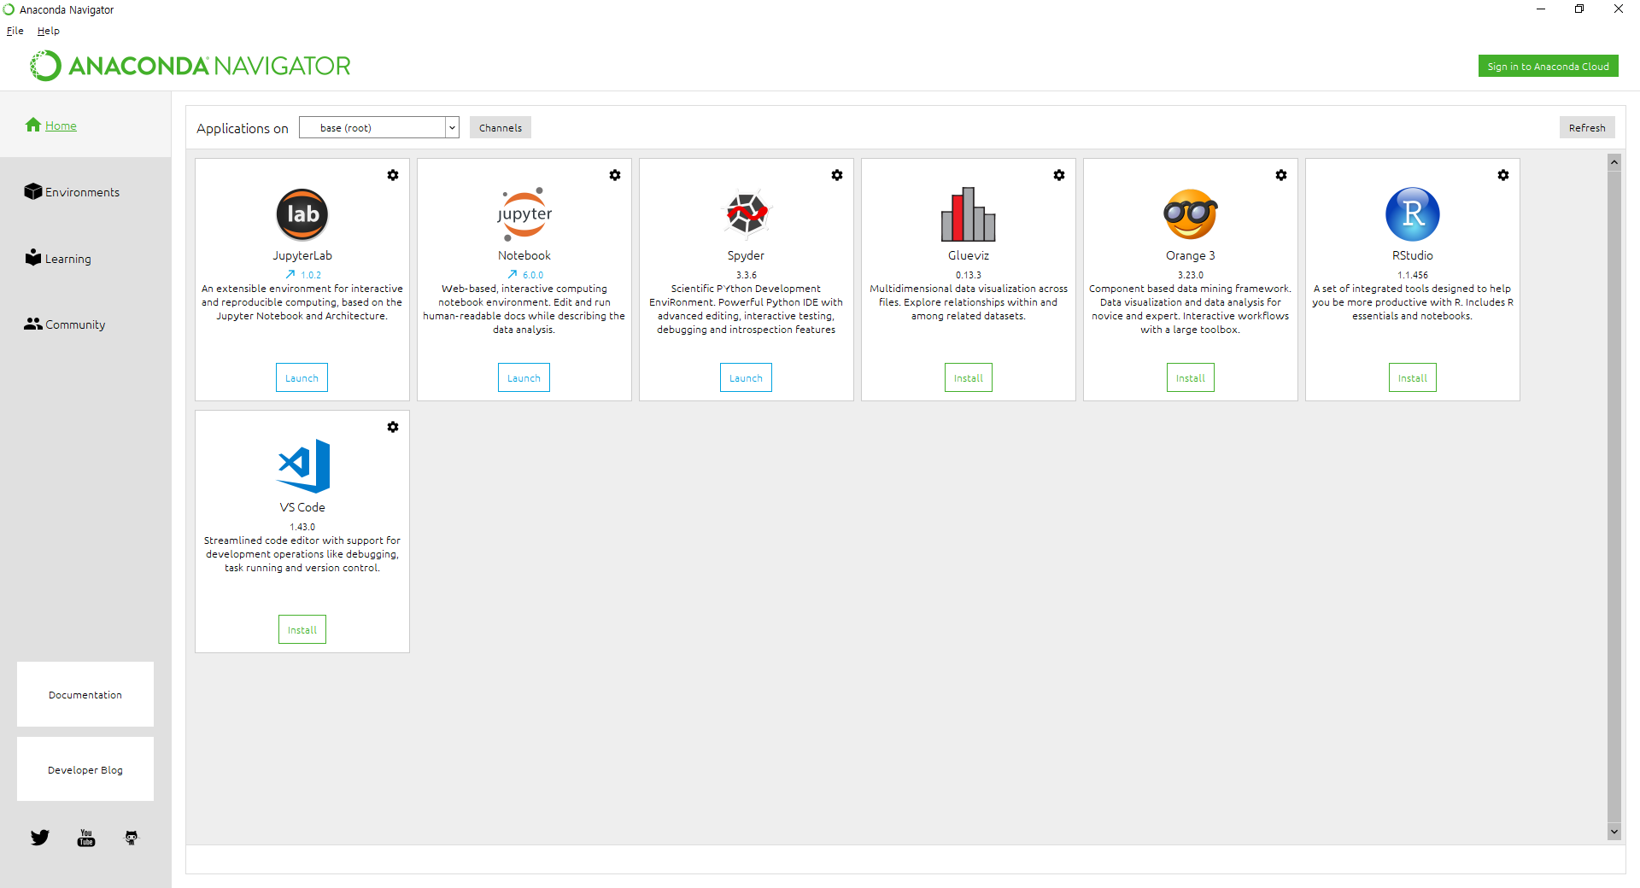Image resolution: width=1640 pixels, height=888 pixels.
Task: Click the JupyterLab lab logo icon
Action: tap(302, 214)
